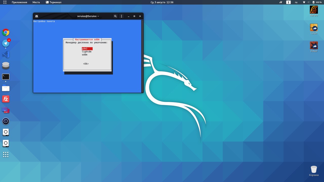Open the ru keyboard layout menu

pyautogui.click(x=296, y=2)
